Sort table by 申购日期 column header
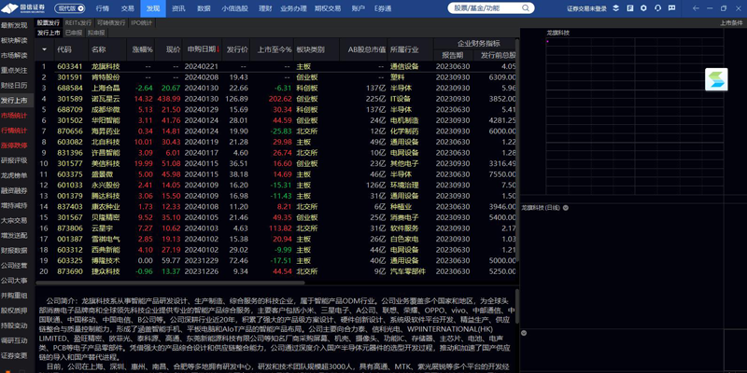 (x=203, y=49)
